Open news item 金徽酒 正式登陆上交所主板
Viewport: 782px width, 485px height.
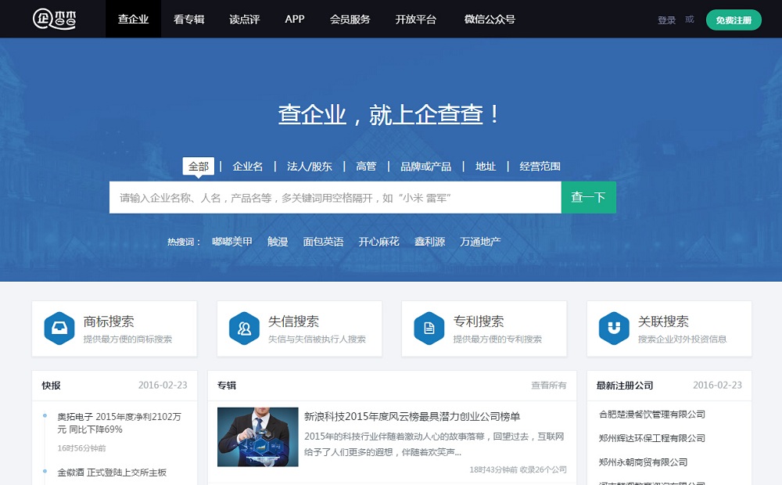click(x=112, y=472)
